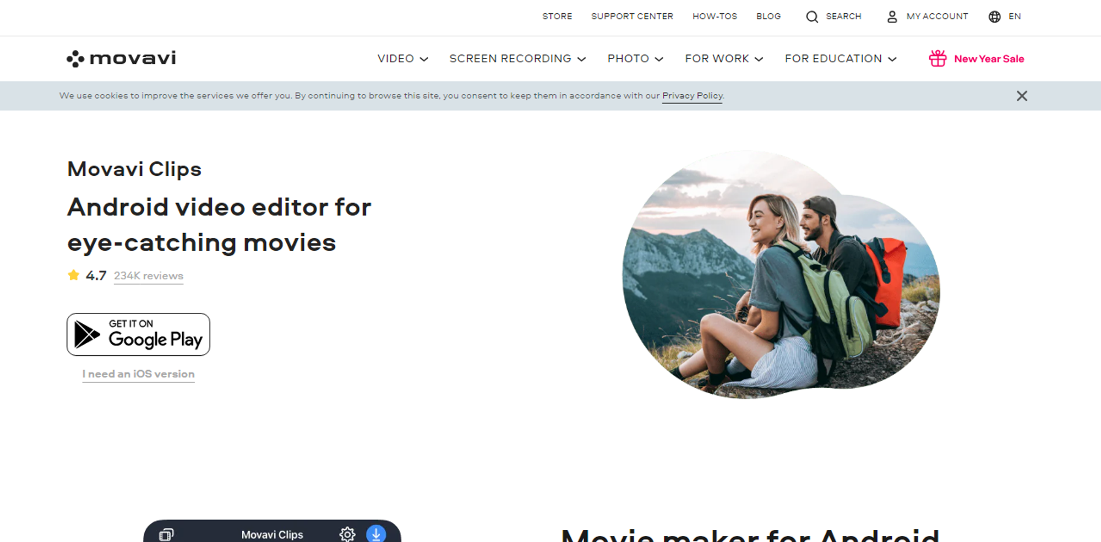Click the copy icon in Movavi Clips preview
This screenshot has height=542, width=1101.
tap(166, 534)
